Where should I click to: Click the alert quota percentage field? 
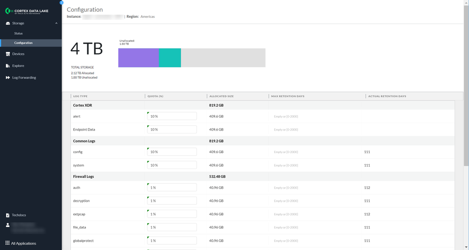(172, 116)
